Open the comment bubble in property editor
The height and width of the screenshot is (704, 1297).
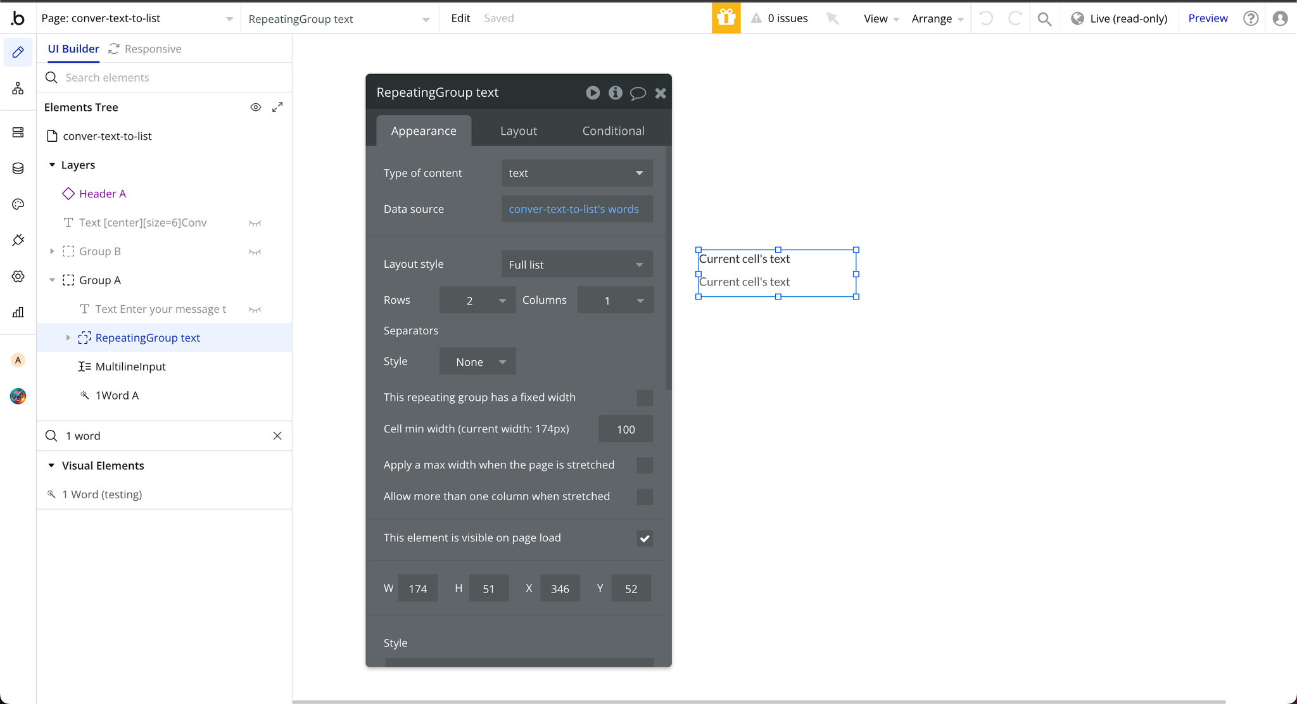click(x=638, y=94)
